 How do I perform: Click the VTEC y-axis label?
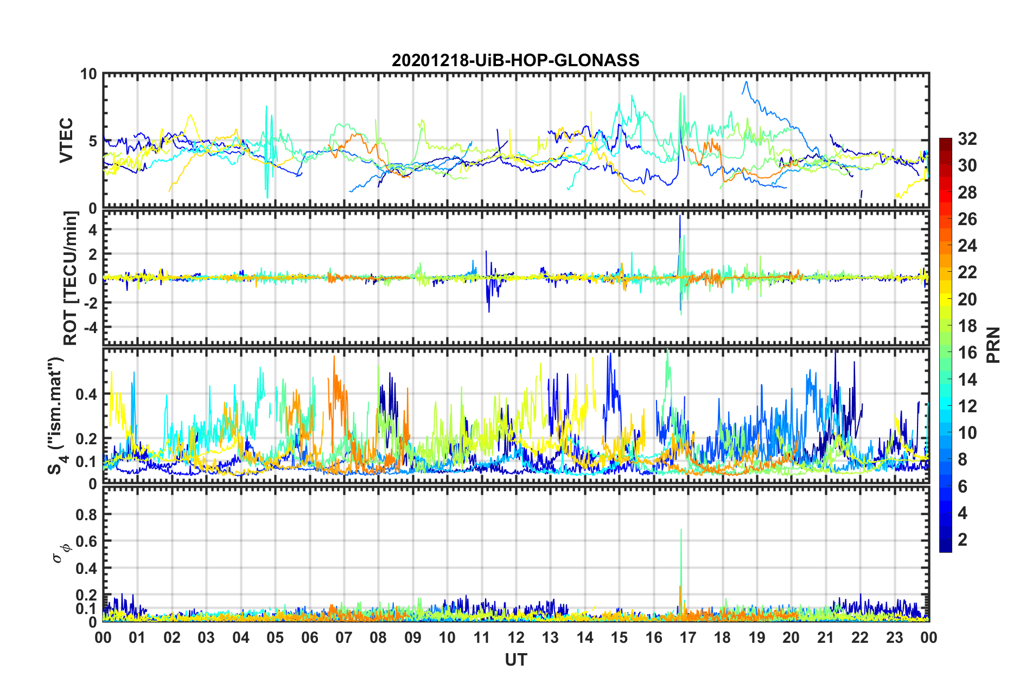pyautogui.click(x=66, y=140)
